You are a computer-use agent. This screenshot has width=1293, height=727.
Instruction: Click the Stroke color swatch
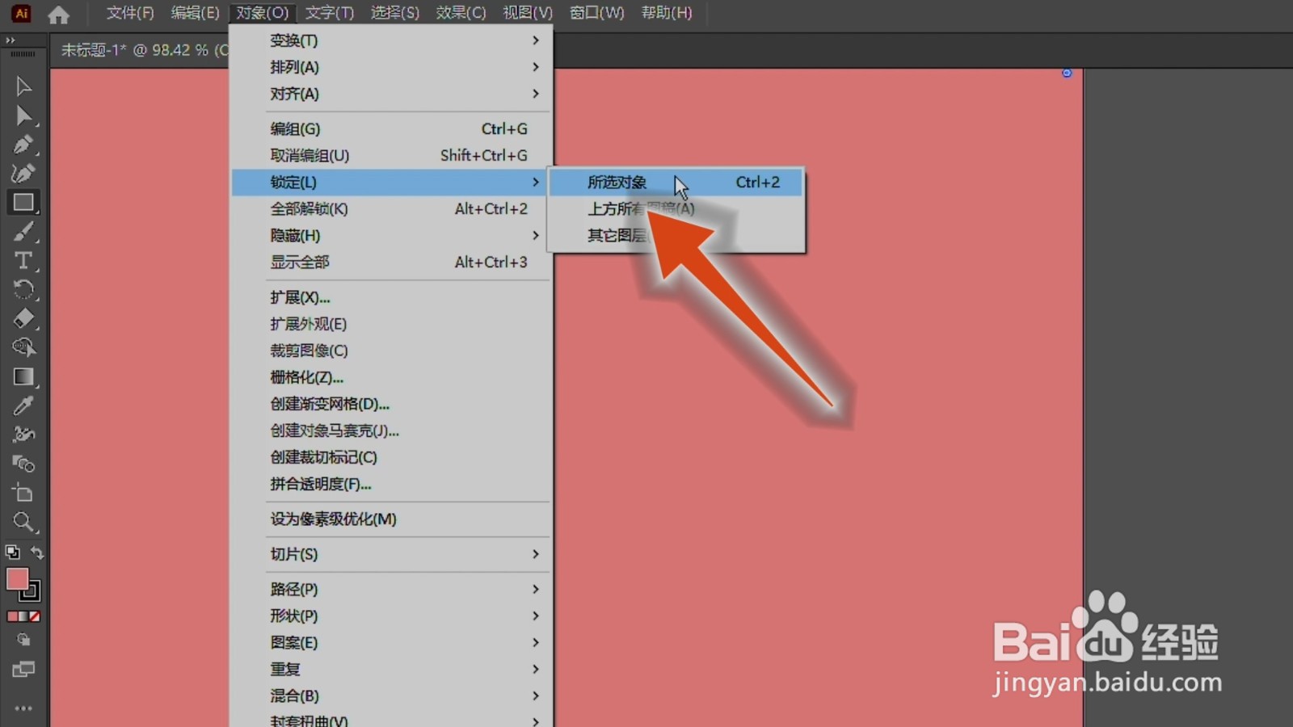point(32,592)
